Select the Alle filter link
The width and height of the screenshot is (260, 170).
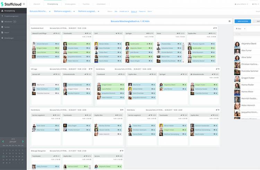pos(116,11)
